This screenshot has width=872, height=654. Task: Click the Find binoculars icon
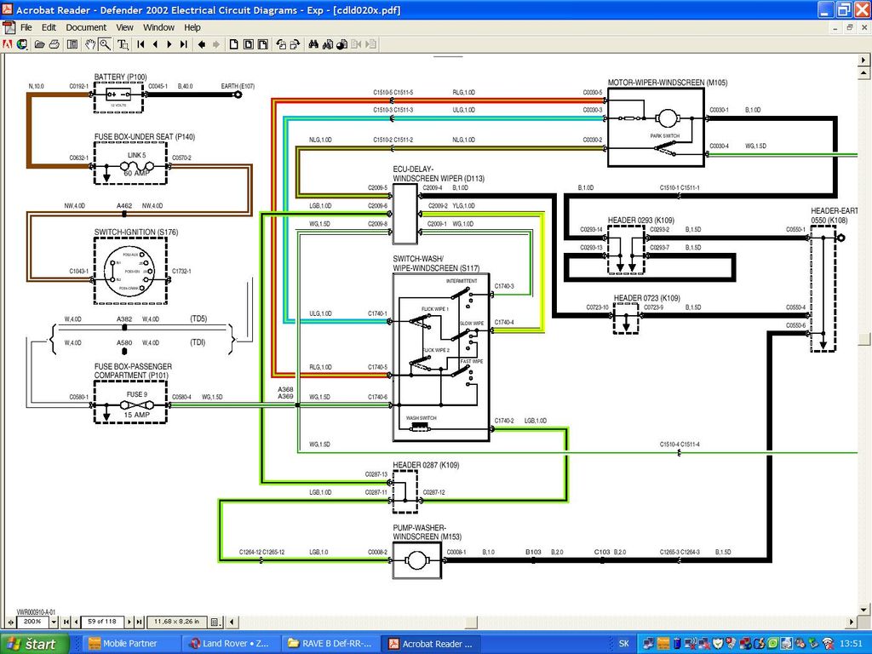coord(313,44)
